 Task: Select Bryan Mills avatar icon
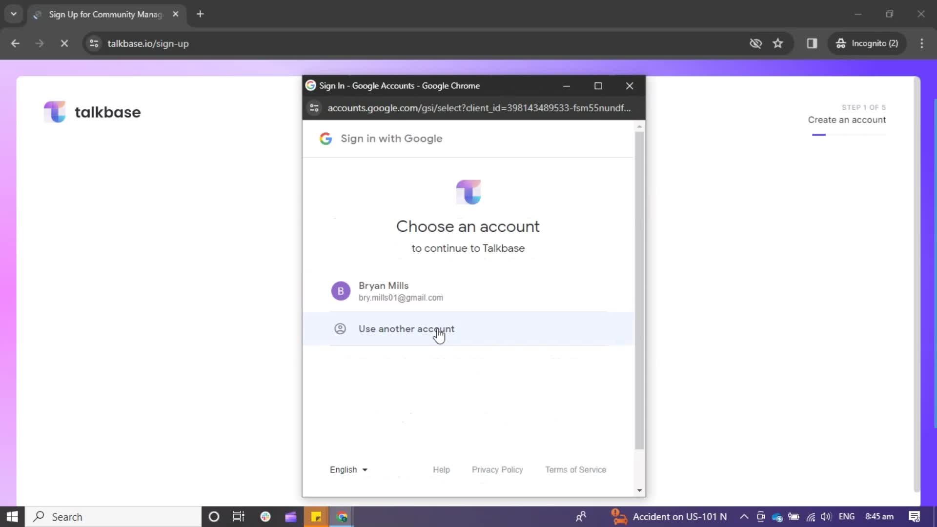pyautogui.click(x=341, y=291)
